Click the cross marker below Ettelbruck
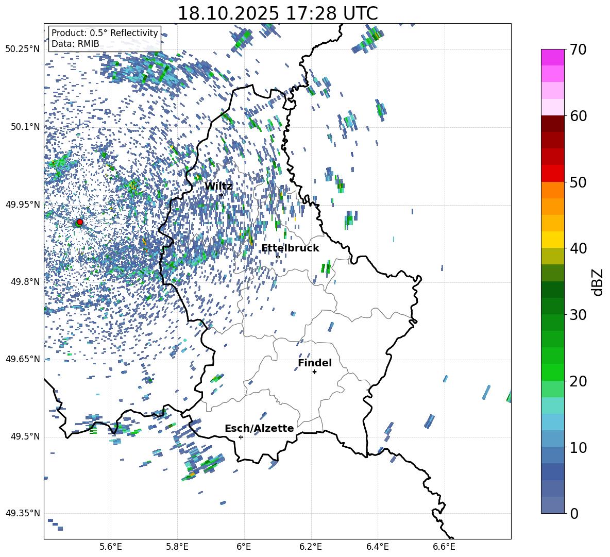The width and height of the screenshot is (610, 557). [x=278, y=257]
